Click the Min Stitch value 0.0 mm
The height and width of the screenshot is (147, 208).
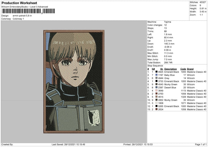(168, 57)
